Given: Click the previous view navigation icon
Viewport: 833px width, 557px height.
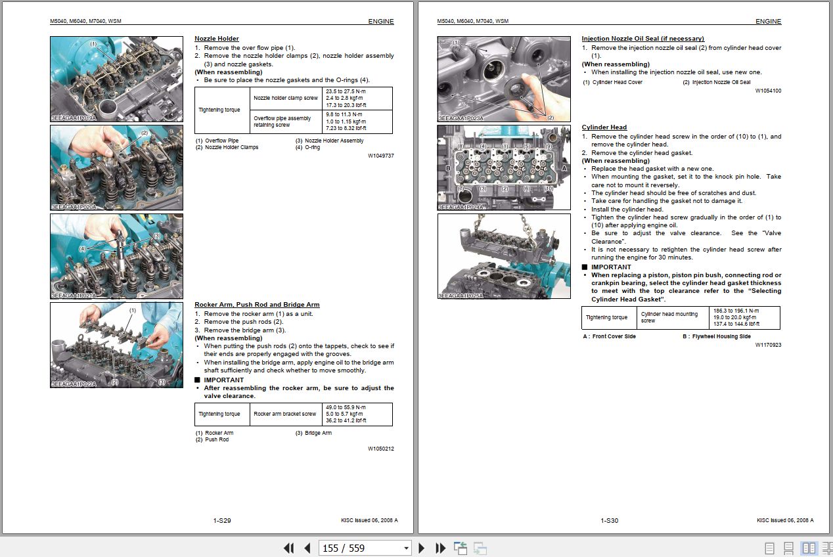Looking at the screenshot, I should click(460, 548).
